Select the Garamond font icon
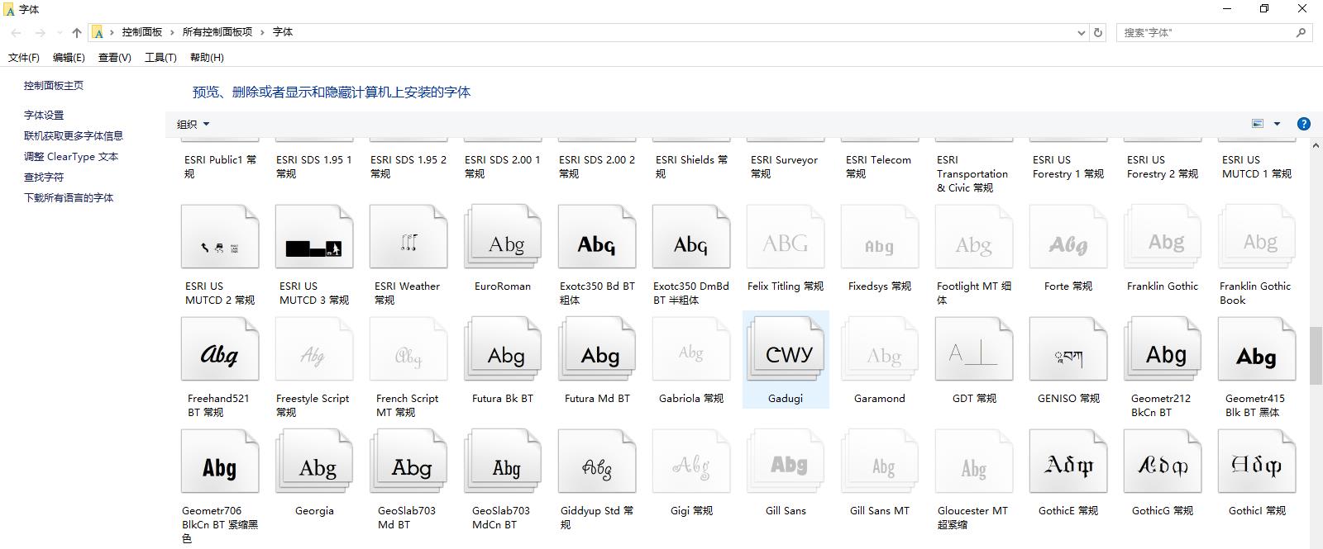1323x549 pixels. point(880,350)
